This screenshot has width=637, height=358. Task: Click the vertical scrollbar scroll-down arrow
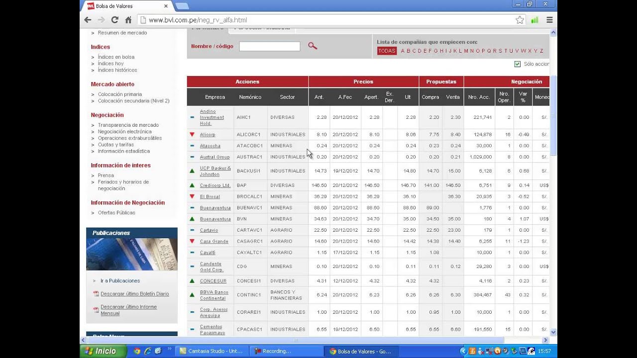pyautogui.click(x=553, y=331)
